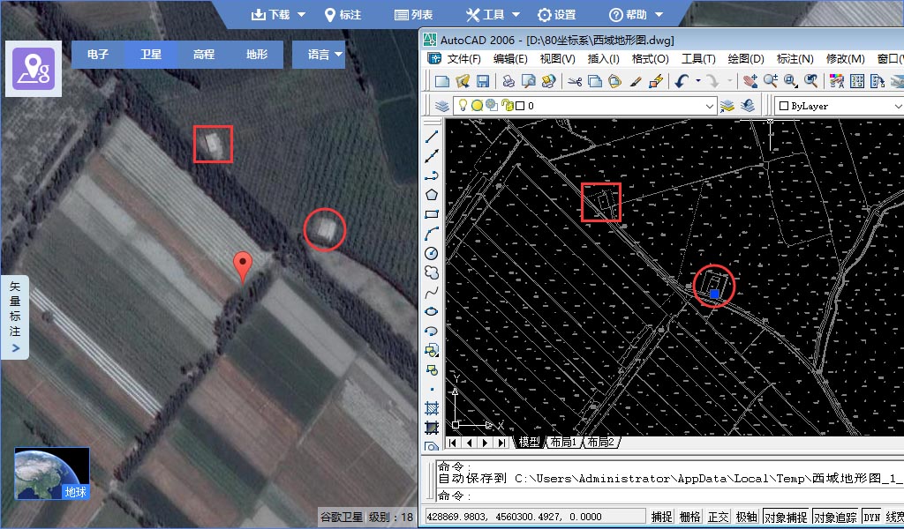Click the Open file icon

tap(463, 81)
